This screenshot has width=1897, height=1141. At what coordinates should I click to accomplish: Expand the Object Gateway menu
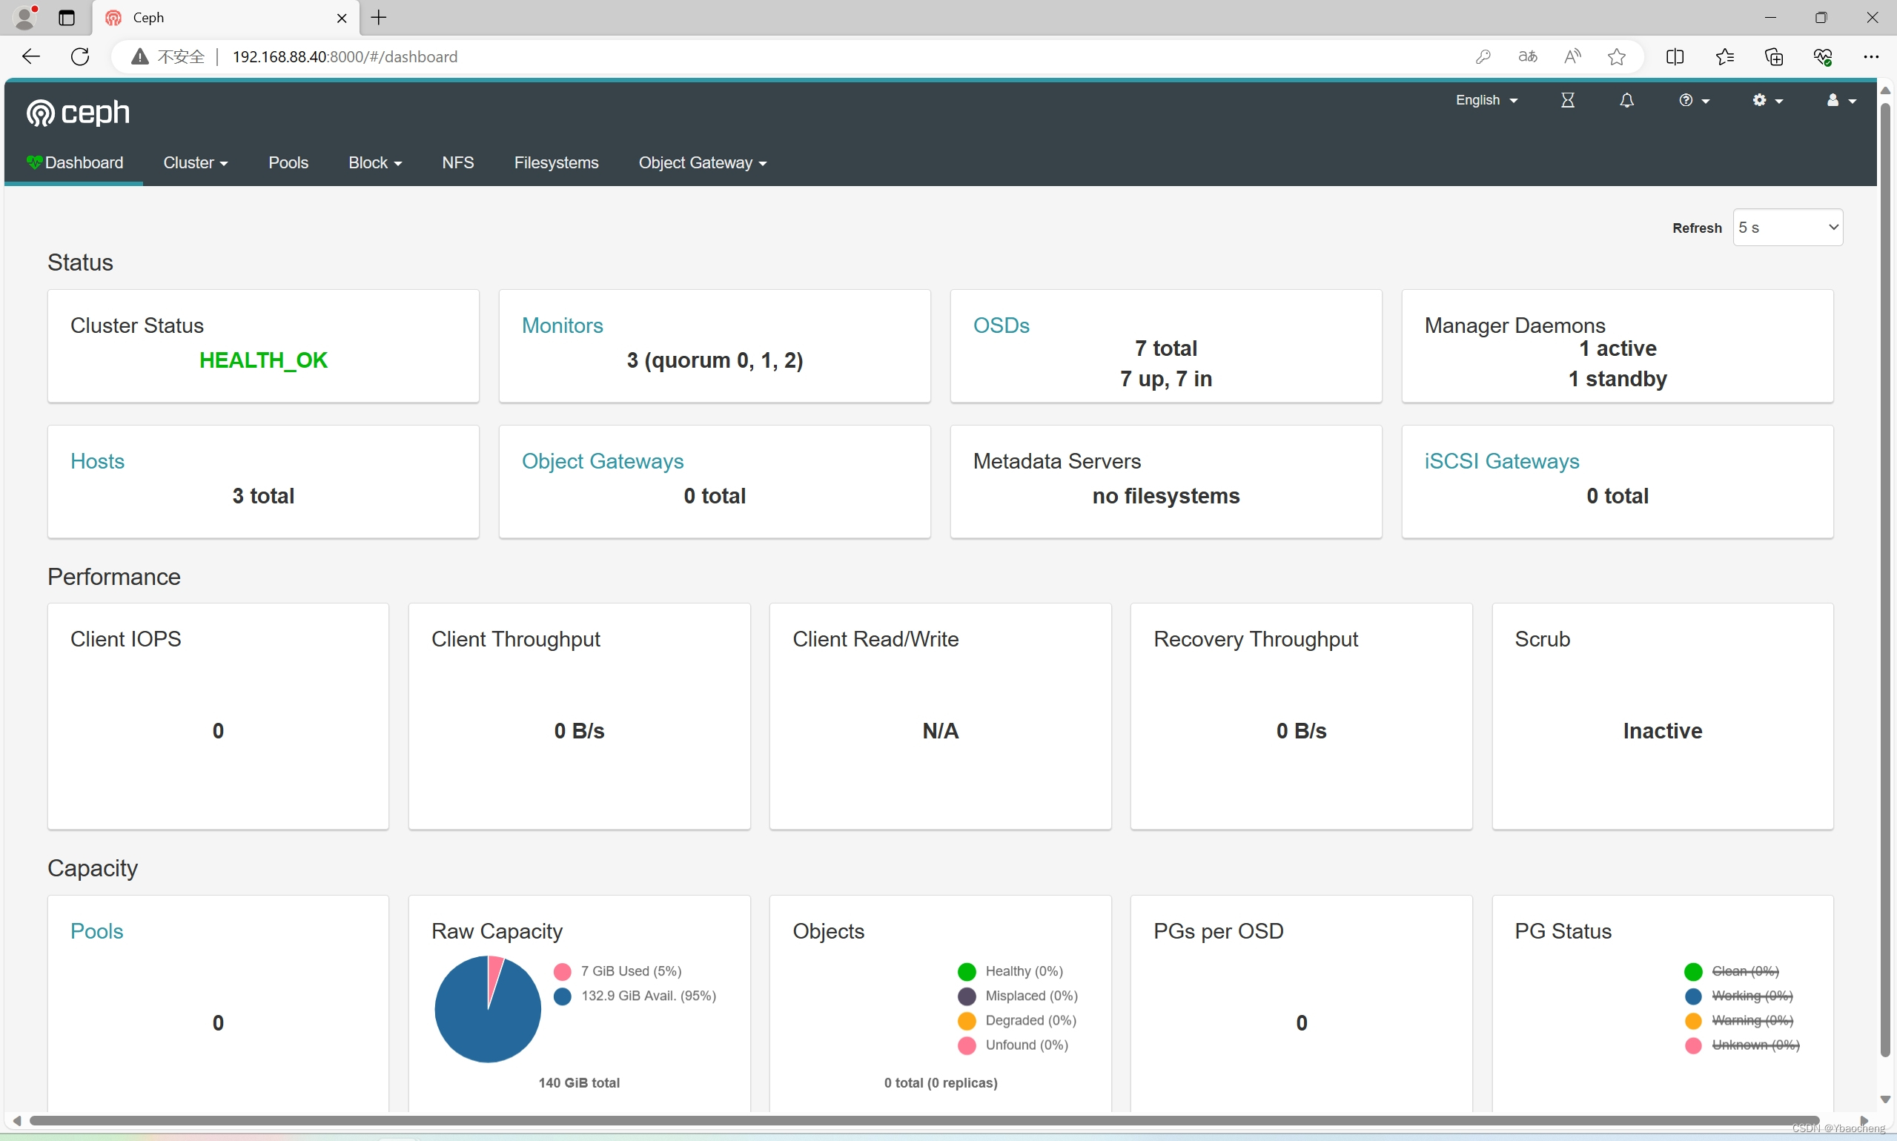coord(703,163)
